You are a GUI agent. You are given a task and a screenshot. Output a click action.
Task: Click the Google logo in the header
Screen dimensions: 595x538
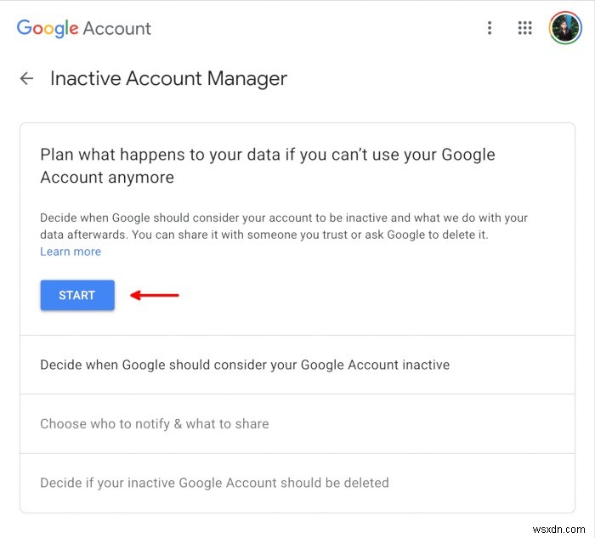click(x=48, y=28)
